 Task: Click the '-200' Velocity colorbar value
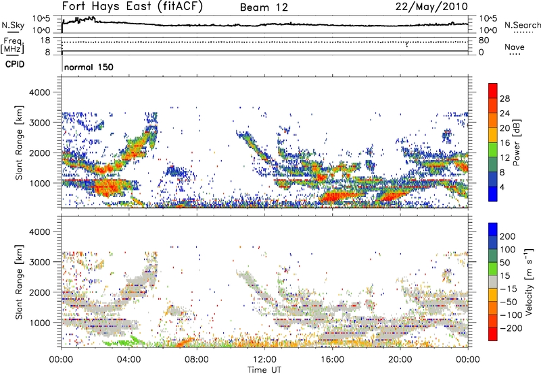tap(511, 328)
